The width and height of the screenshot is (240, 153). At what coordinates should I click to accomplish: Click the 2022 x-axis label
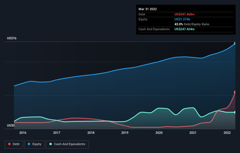point(227,133)
